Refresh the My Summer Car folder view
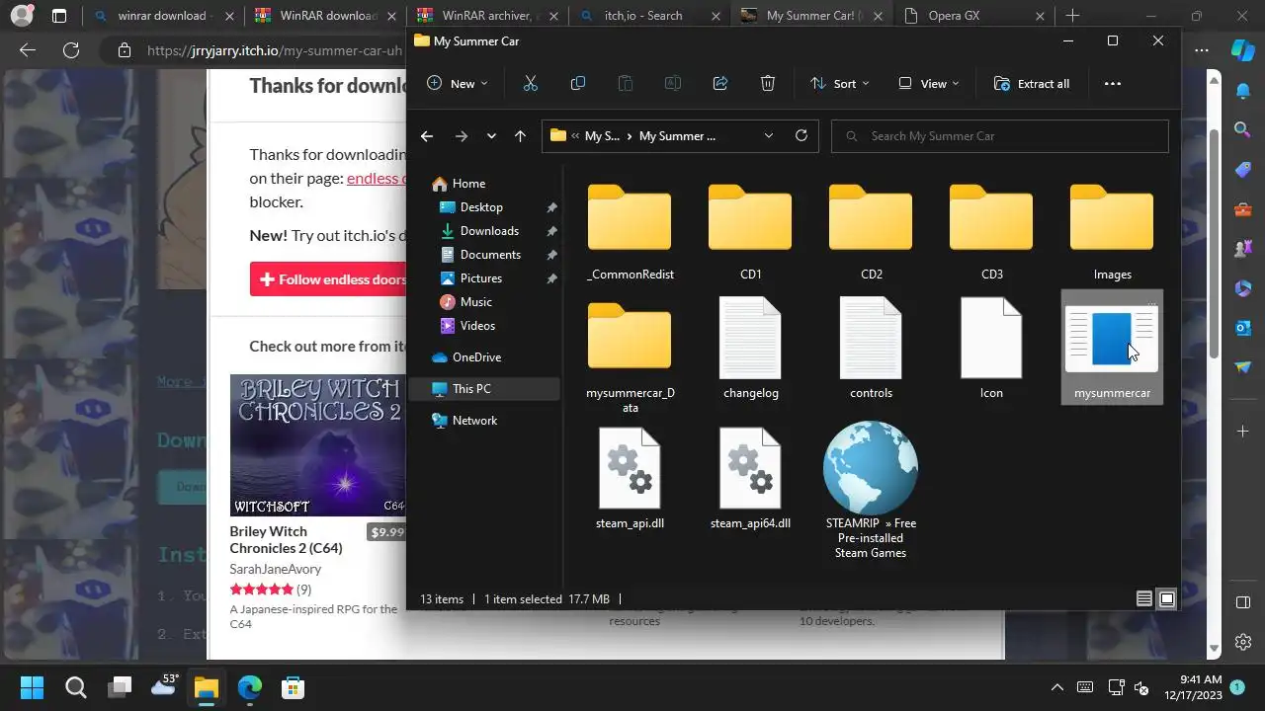 click(x=801, y=136)
